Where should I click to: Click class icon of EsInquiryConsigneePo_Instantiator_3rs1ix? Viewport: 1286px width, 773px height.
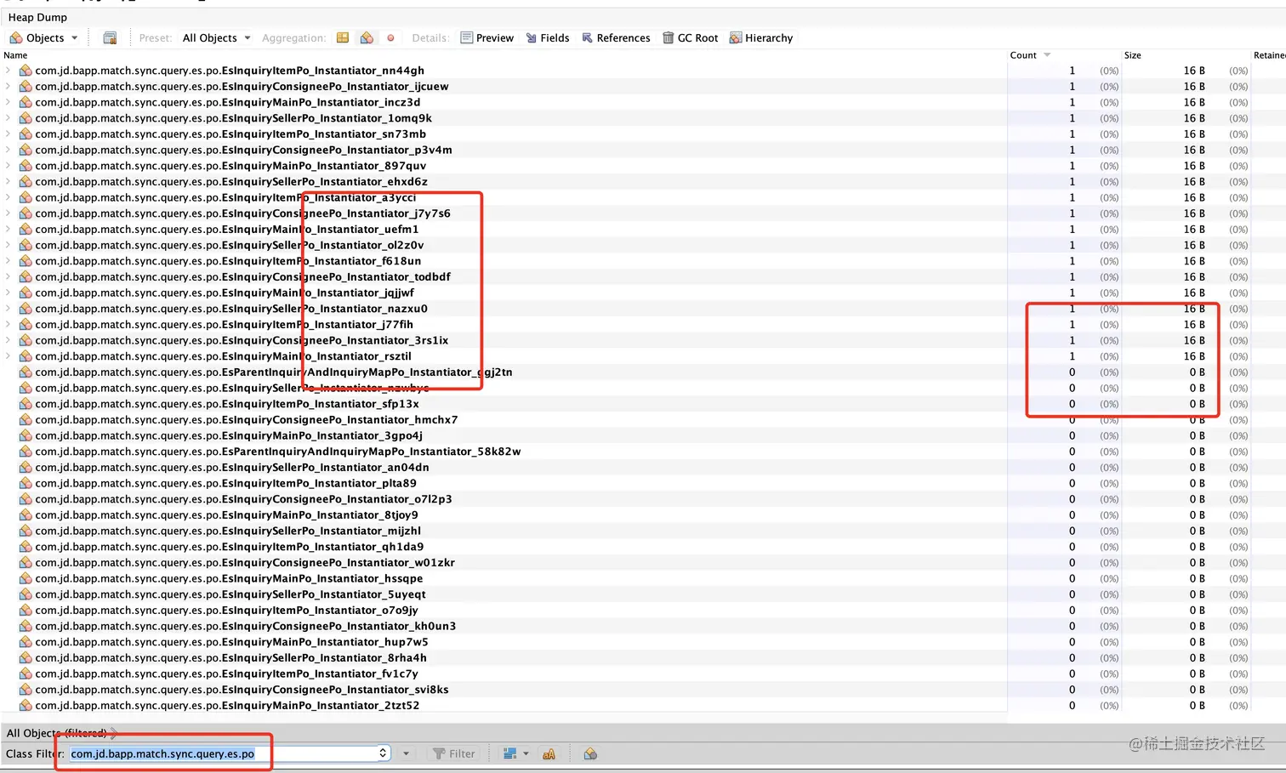click(x=26, y=340)
